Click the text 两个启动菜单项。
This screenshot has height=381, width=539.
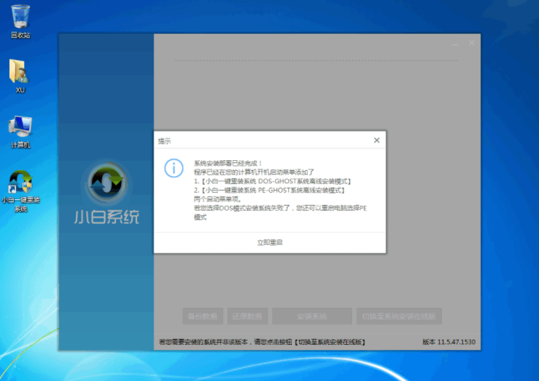click(x=218, y=199)
